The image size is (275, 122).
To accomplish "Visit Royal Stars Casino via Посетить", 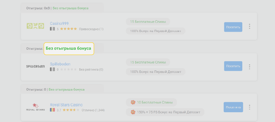I will (x=233, y=107).
